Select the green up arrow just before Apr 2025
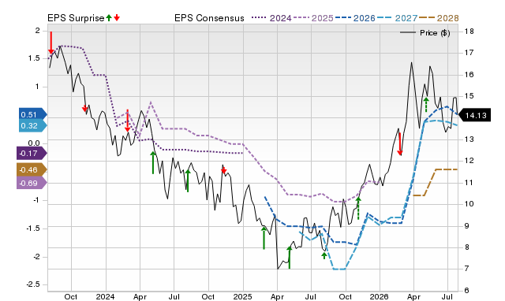This screenshot has height=301, width=505. tap(264, 238)
